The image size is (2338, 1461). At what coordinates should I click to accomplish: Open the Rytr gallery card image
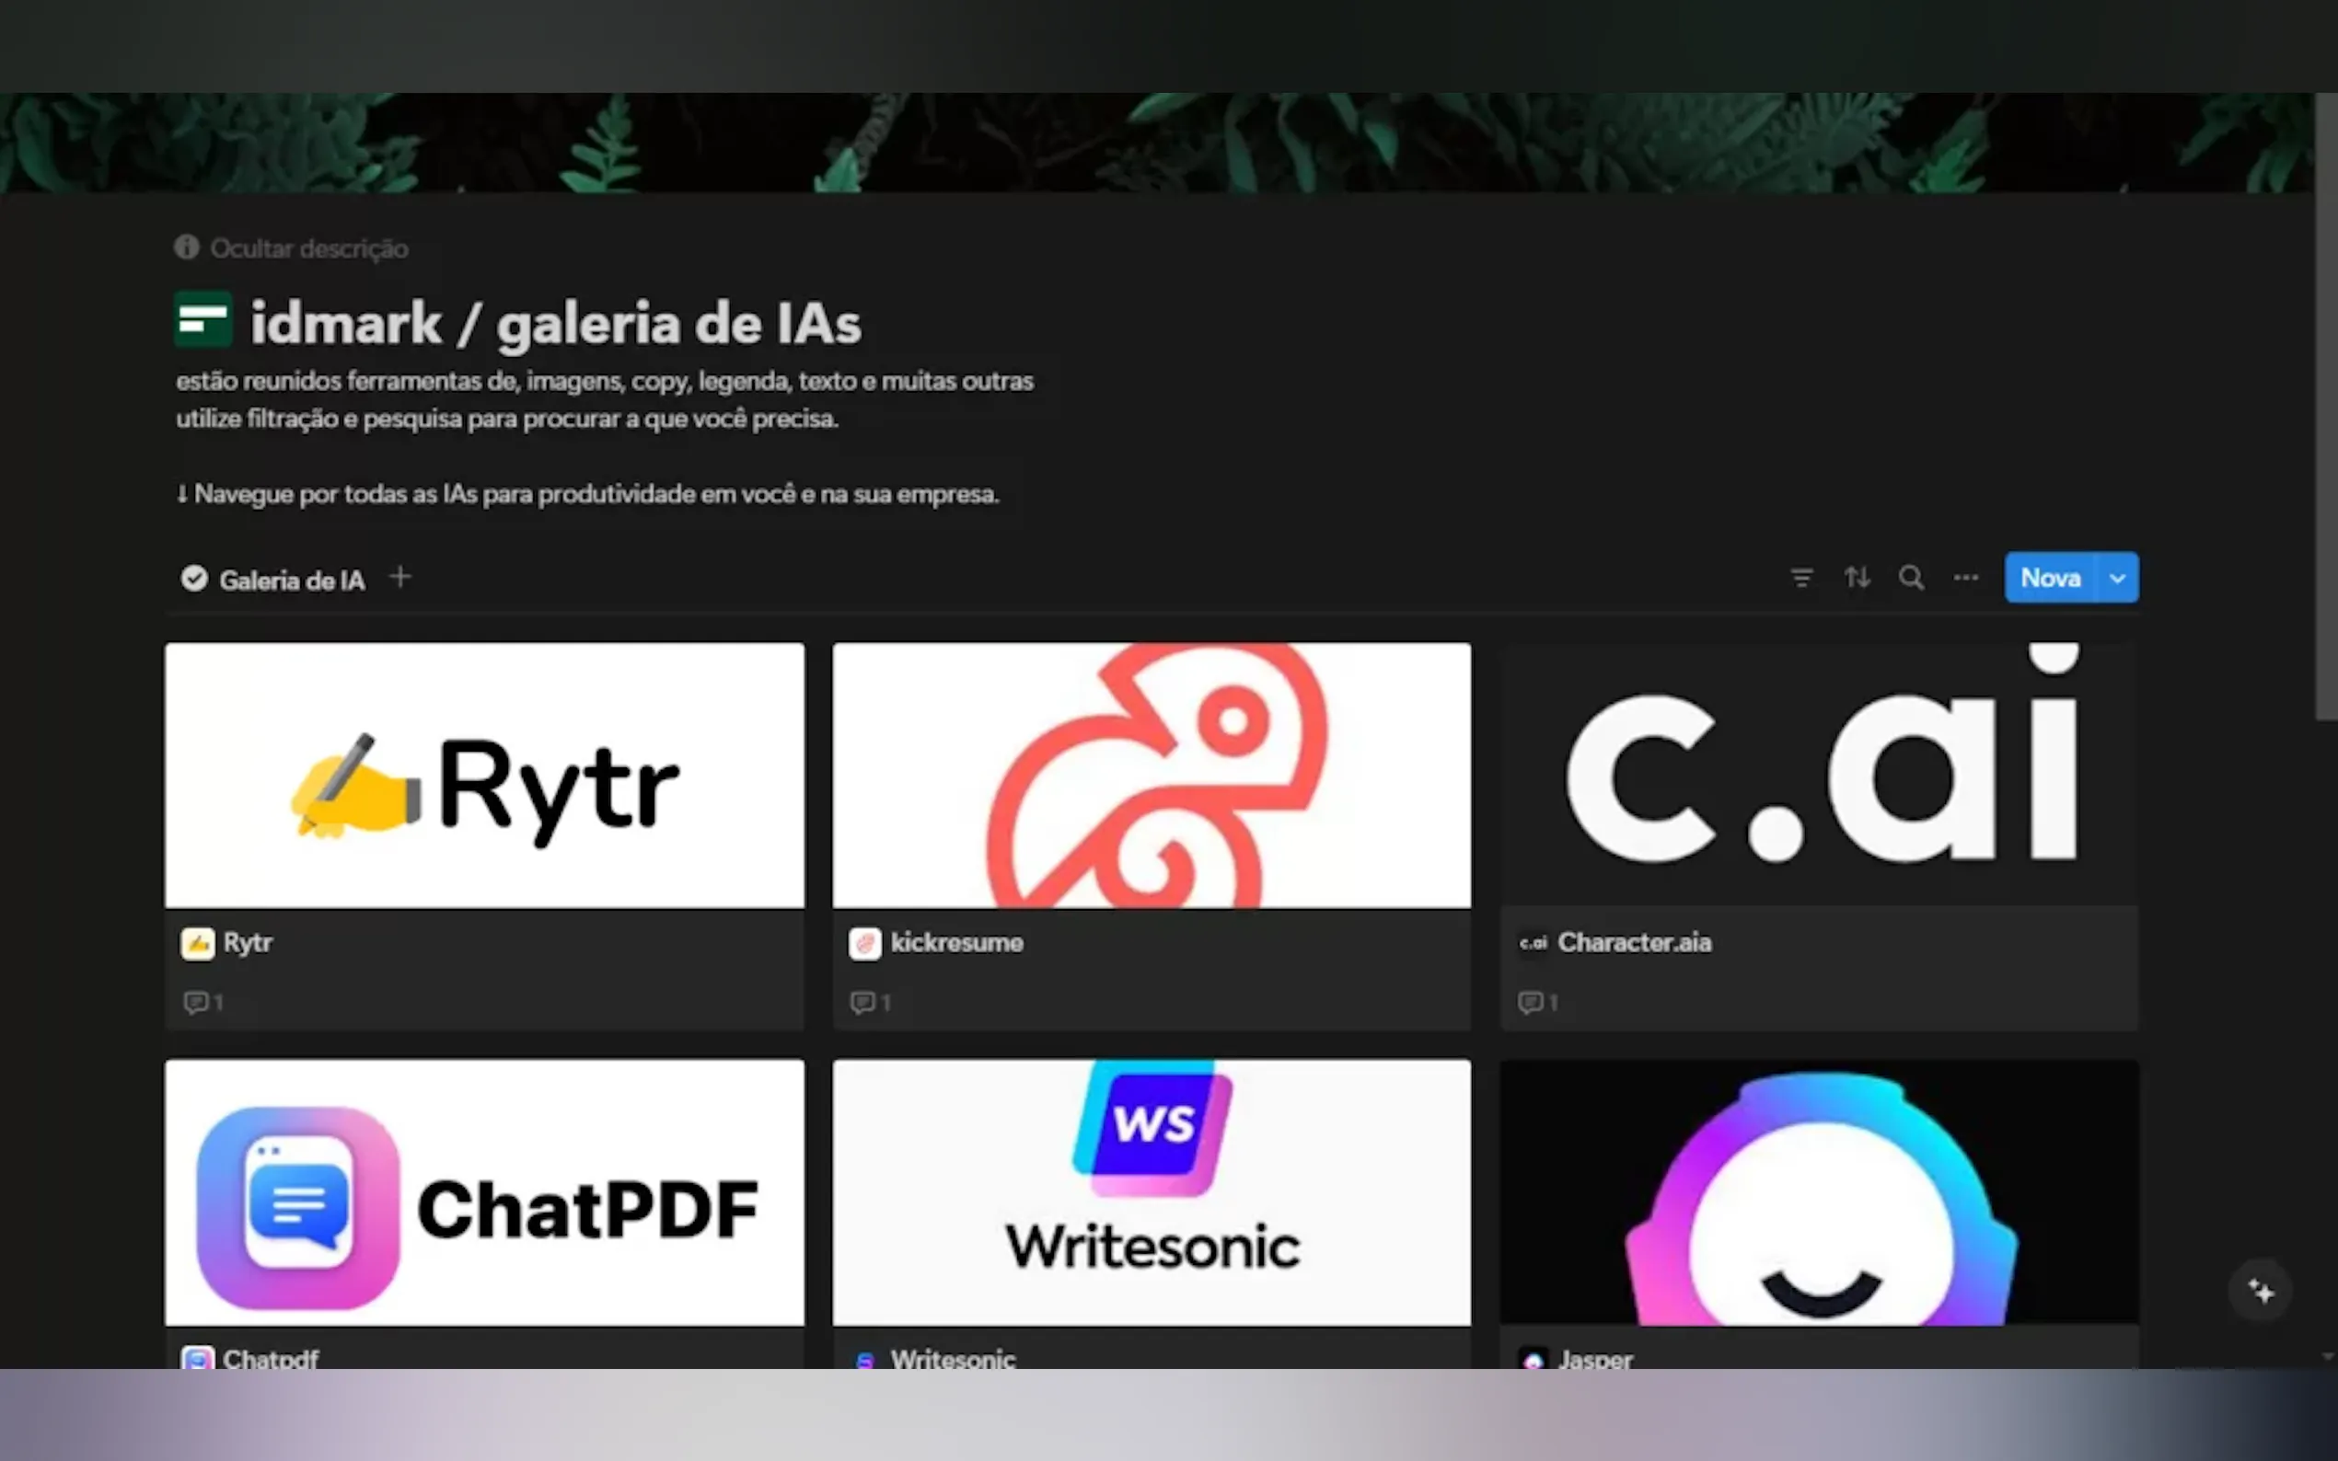[x=484, y=776]
